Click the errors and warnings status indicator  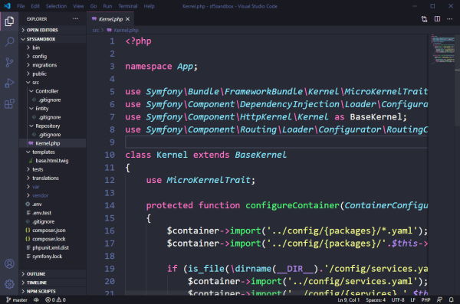click(x=55, y=300)
